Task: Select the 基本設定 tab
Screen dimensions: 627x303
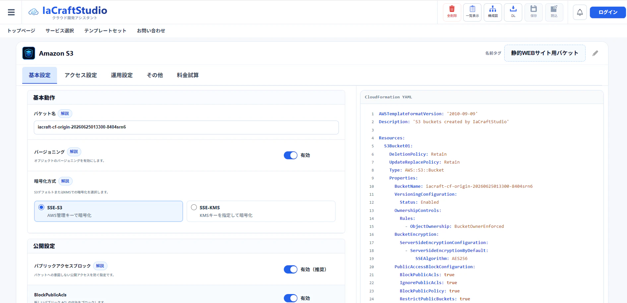Action: (40, 75)
